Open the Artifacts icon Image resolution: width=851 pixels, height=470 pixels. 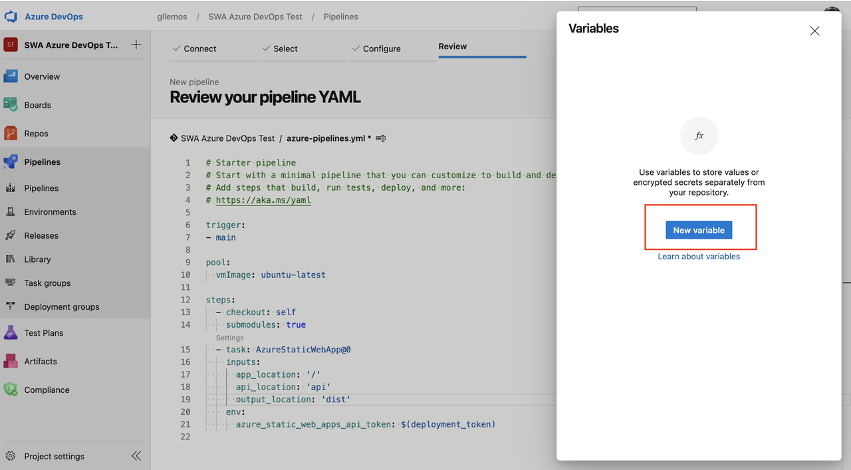11,362
